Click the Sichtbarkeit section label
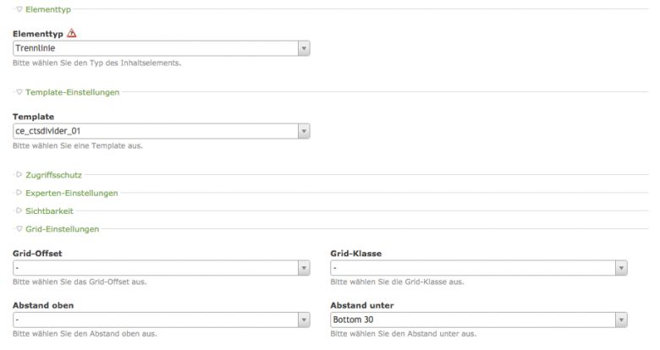This screenshot has width=660, height=350. 50,211
